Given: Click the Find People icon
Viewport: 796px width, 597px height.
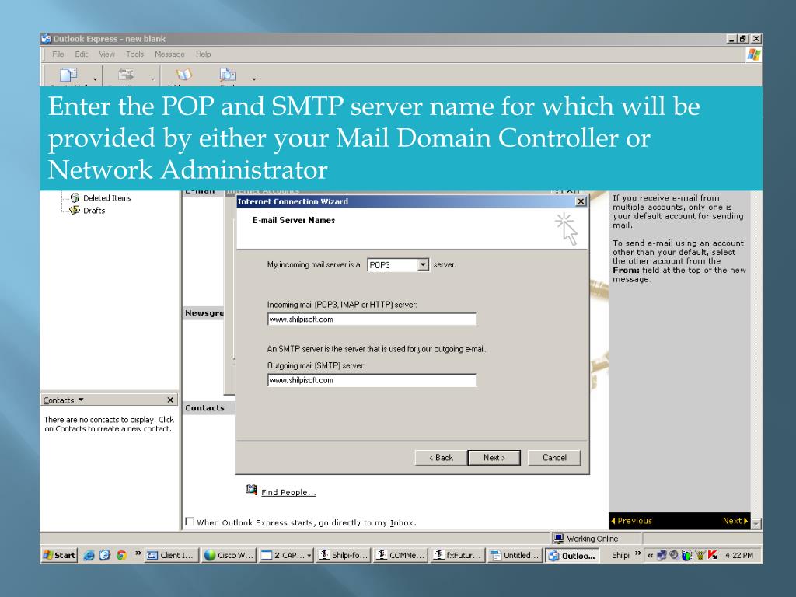Looking at the screenshot, I should point(251,490).
